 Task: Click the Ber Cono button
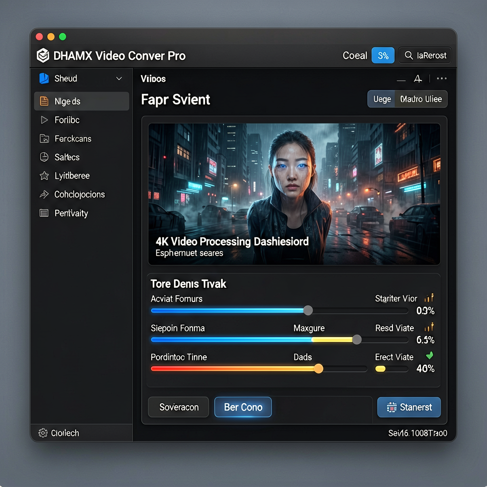pyautogui.click(x=243, y=407)
